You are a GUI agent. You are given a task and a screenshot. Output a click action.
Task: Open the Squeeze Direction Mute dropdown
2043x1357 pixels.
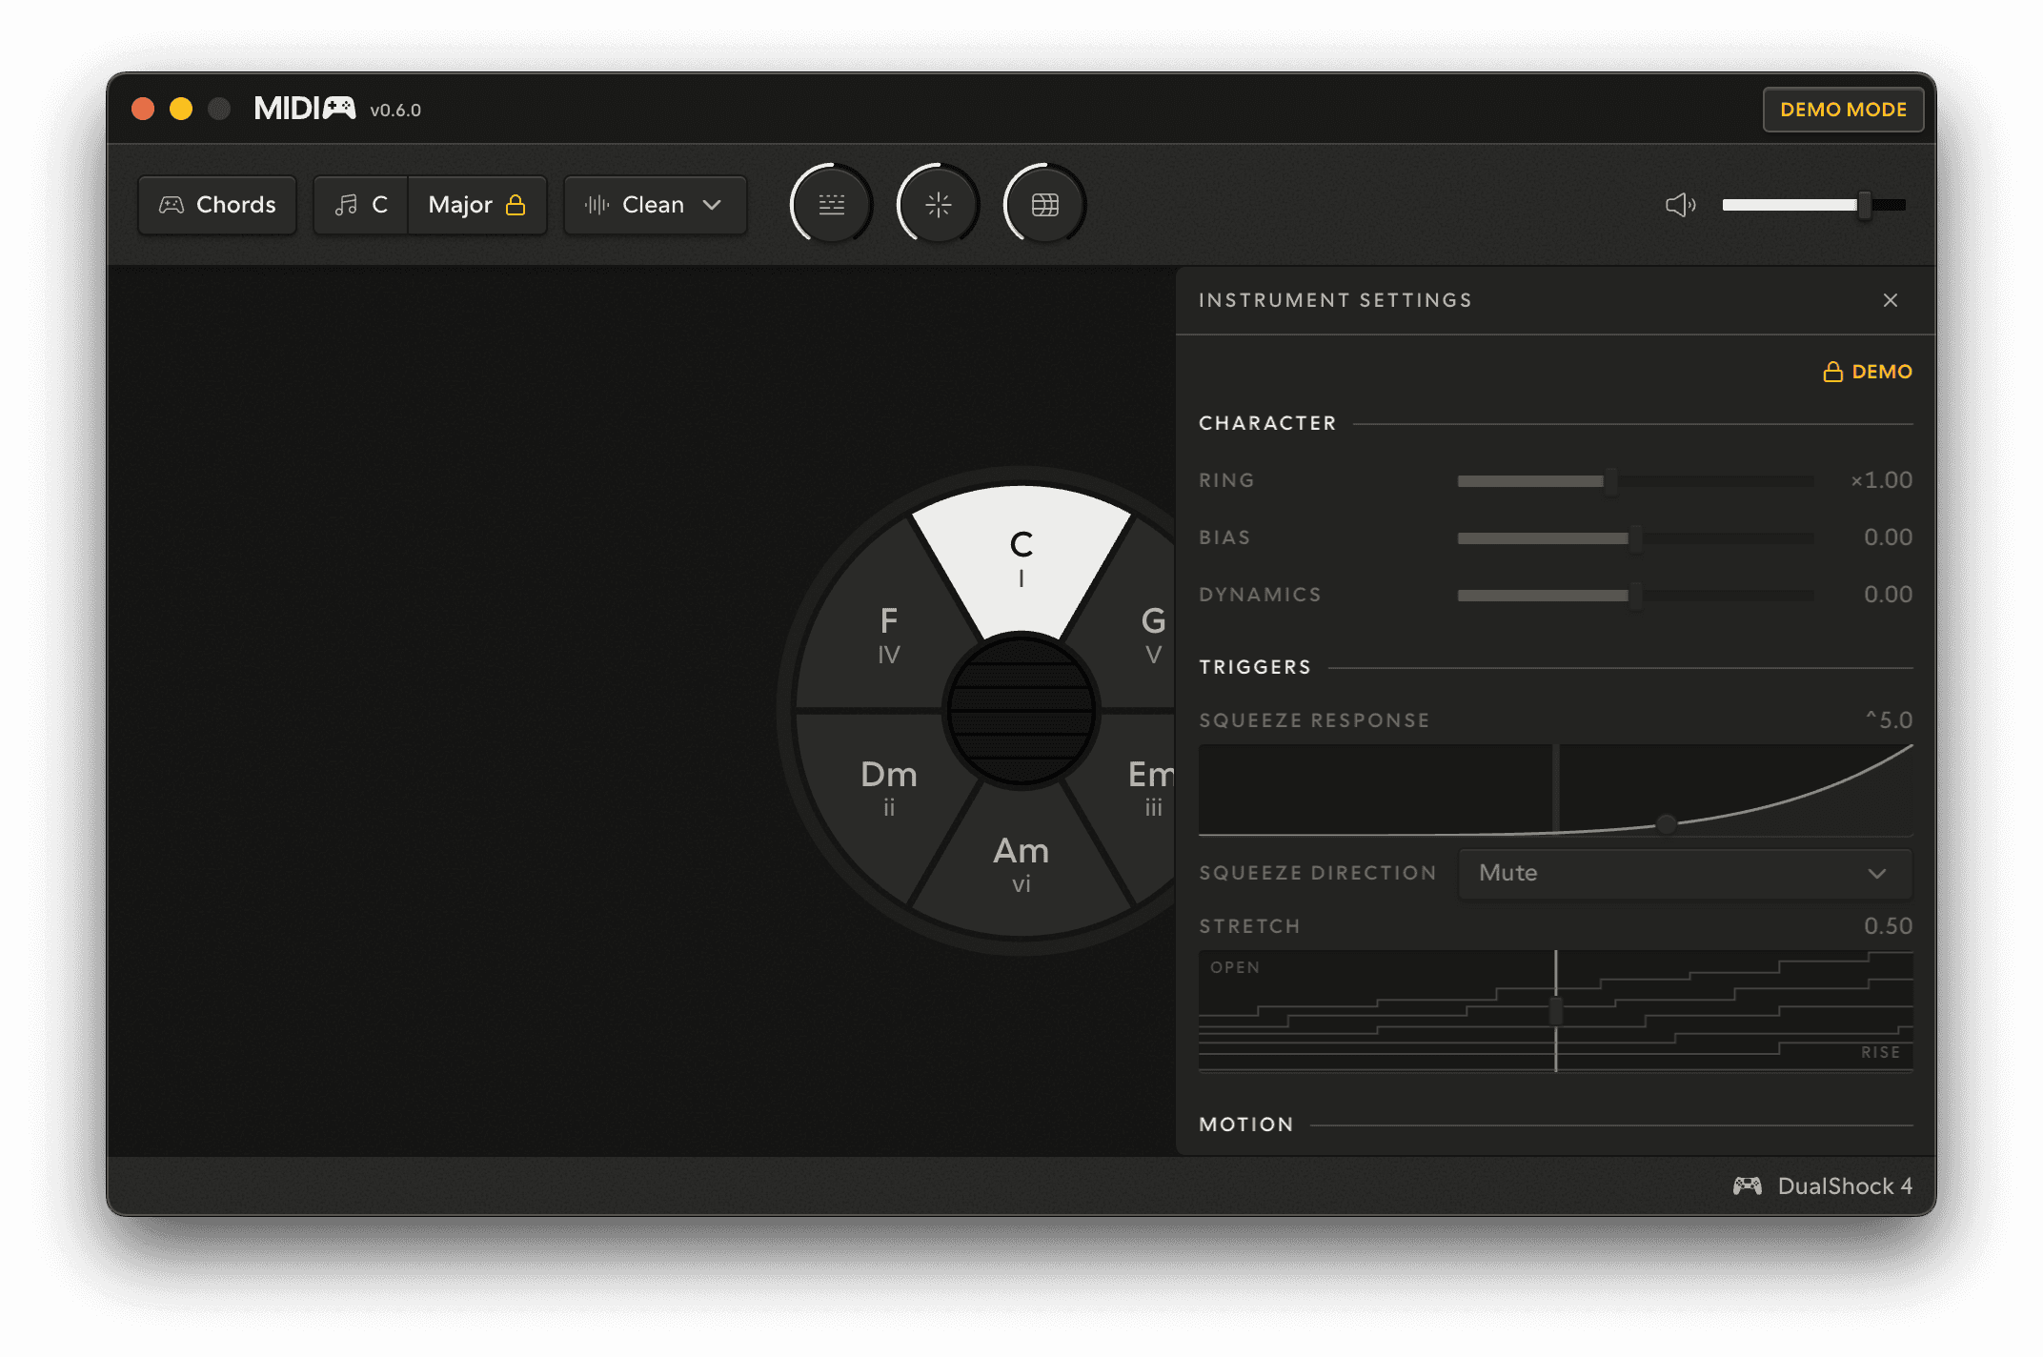click(x=1685, y=873)
